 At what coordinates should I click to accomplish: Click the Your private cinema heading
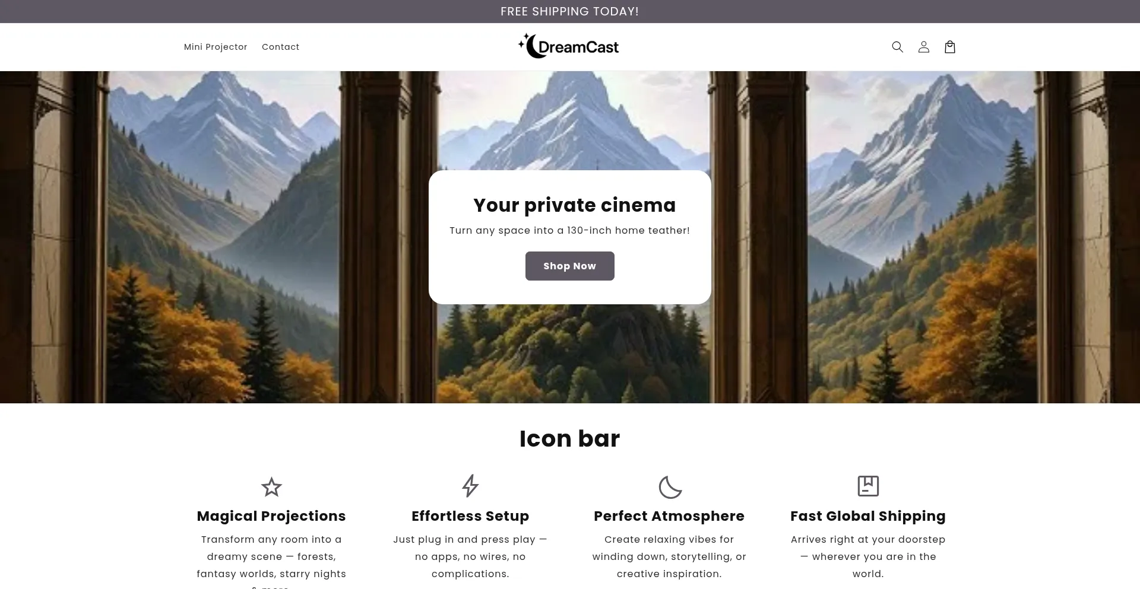pos(574,205)
